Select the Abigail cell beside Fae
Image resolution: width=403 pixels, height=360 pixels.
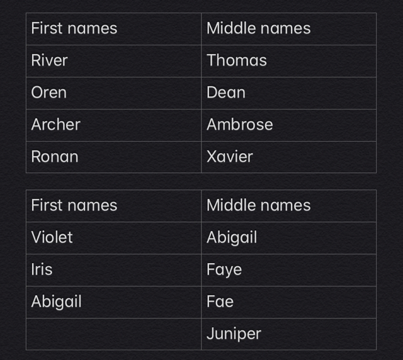(x=113, y=302)
